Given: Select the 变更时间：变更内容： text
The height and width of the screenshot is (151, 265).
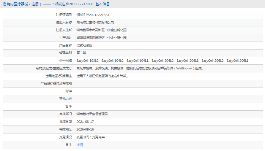Looking at the screenshot, I should point(92,137).
